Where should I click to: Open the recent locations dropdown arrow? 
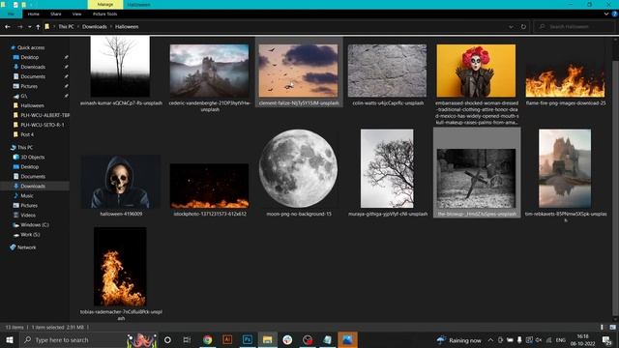pyautogui.click(x=30, y=27)
